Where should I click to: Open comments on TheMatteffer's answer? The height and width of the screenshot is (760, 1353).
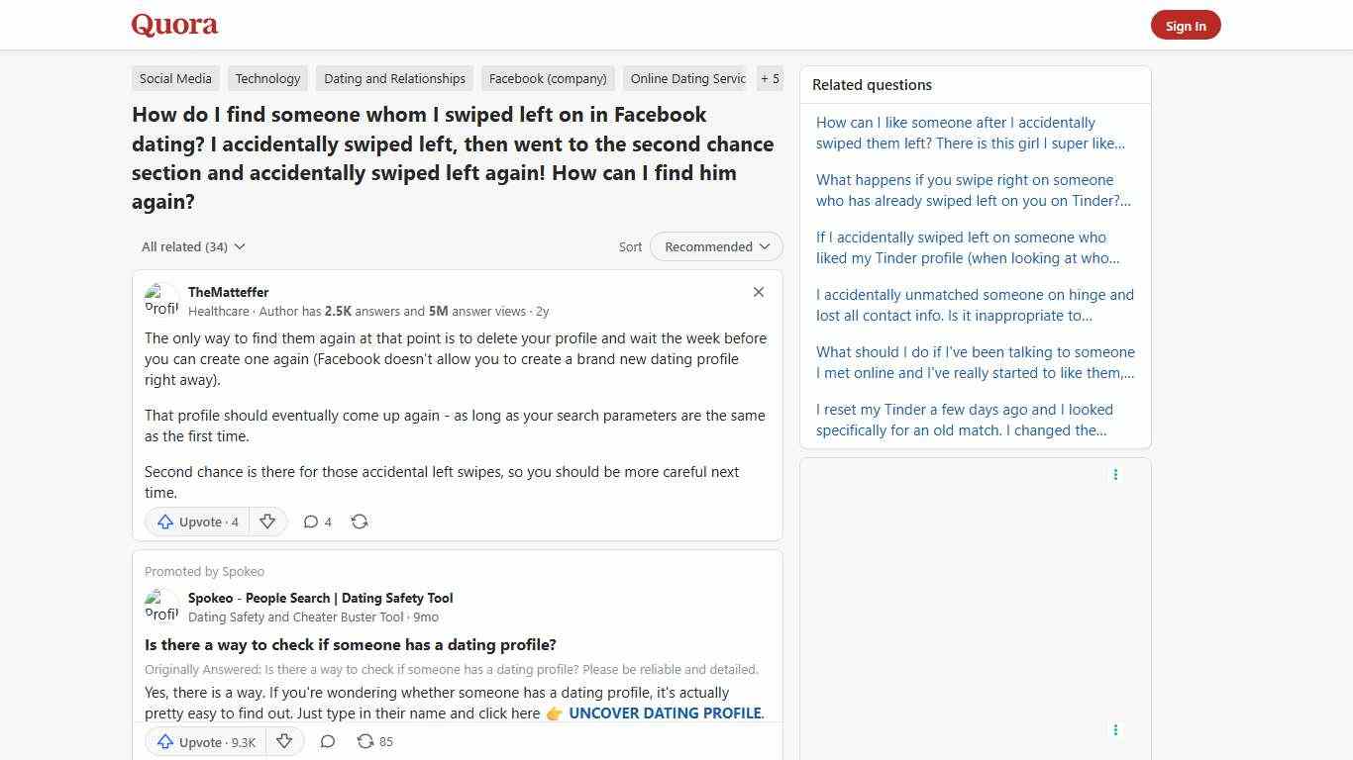pos(316,522)
